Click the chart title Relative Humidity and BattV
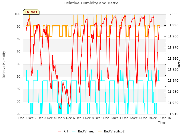183x137 pixels. (91, 3)
